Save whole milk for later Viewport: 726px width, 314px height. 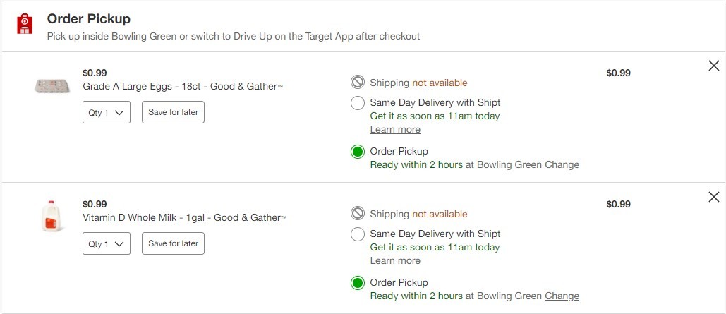pos(173,243)
